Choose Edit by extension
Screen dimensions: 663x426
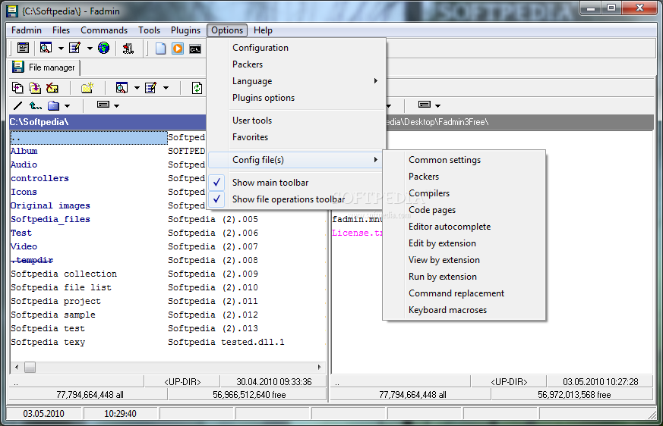(x=464, y=243)
